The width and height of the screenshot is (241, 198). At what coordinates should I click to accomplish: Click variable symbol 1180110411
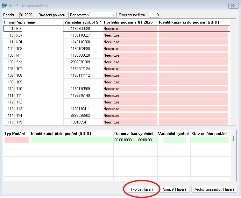pos(80,109)
